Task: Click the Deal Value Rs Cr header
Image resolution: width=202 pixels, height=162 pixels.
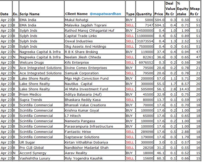Action: click(170, 9)
